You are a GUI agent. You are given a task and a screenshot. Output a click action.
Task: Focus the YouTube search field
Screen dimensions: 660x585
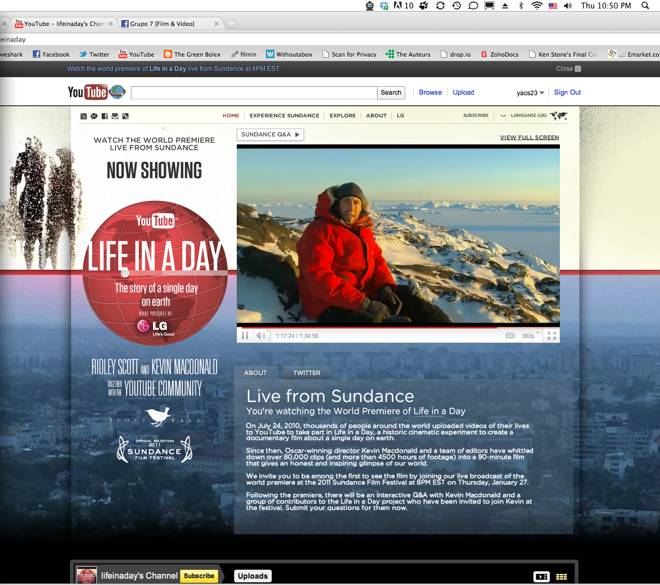(254, 93)
